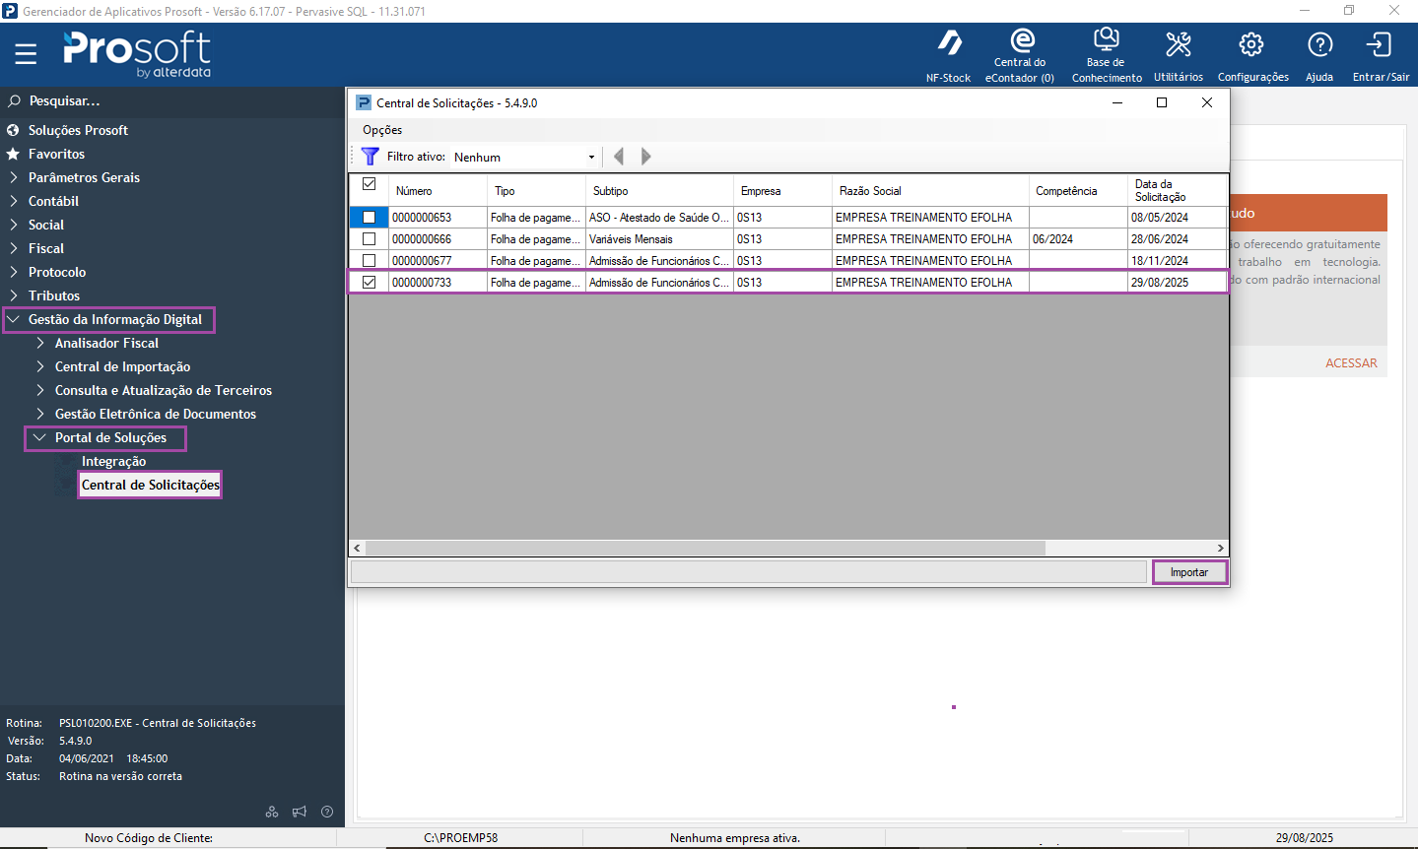The width and height of the screenshot is (1418, 849).
Task: Check the box for request 0000000653
Action: (x=370, y=218)
